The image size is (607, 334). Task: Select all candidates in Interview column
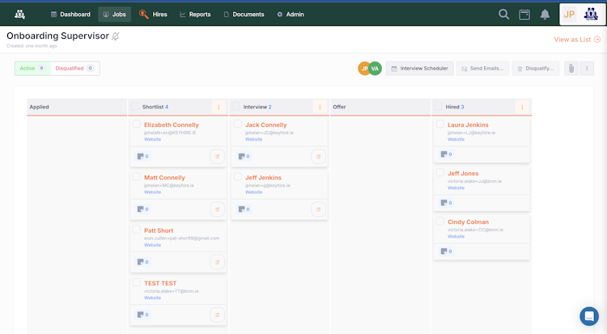pos(236,106)
